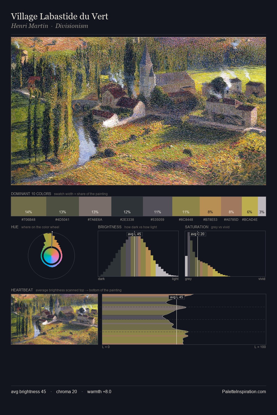Select the 6% yellow swatch #BCAD4E
277x415 pixels.
[250, 206]
